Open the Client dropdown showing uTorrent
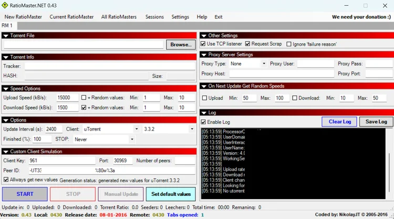Viewport: 394px width, 219px height. click(x=138, y=129)
